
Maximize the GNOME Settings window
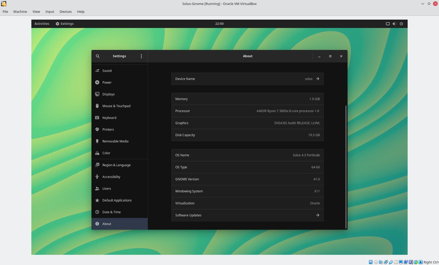click(x=330, y=56)
